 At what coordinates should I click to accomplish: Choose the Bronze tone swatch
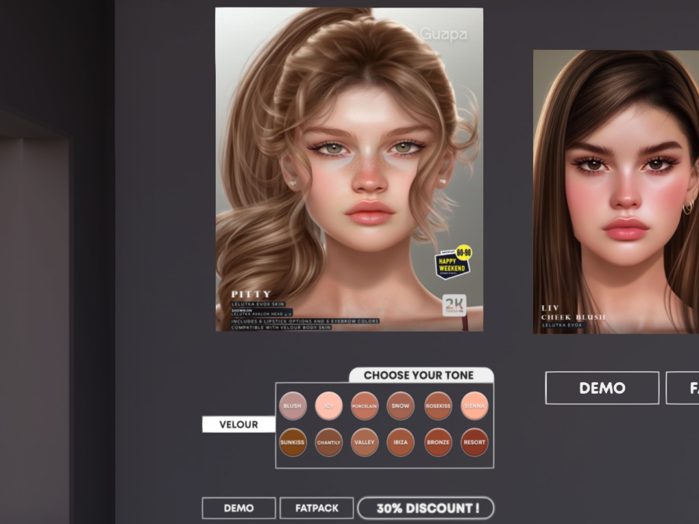(x=438, y=442)
